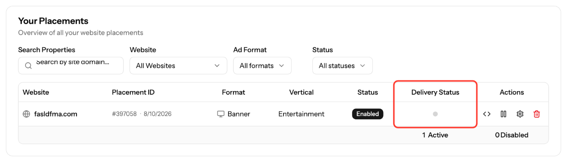Click the magnifier icon in the search box
Image resolution: width=567 pixels, height=162 pixels.
click(x=28, y=66)
